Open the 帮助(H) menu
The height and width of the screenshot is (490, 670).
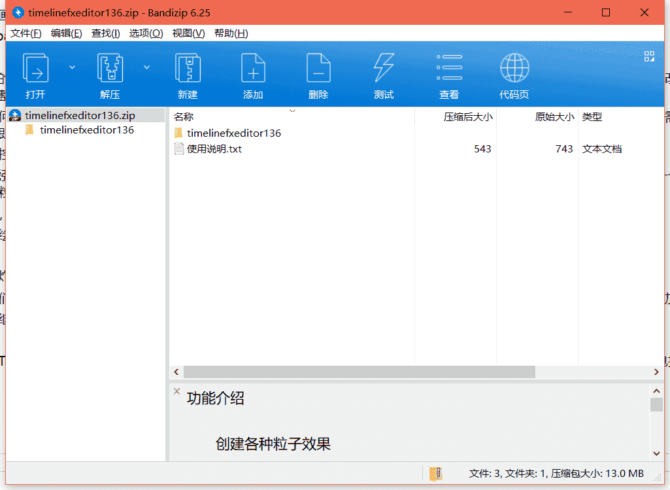pyautogui.click(x=231, y=33)
